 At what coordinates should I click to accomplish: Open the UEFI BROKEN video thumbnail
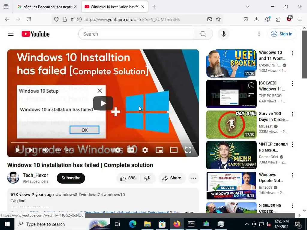click(231, 63)
